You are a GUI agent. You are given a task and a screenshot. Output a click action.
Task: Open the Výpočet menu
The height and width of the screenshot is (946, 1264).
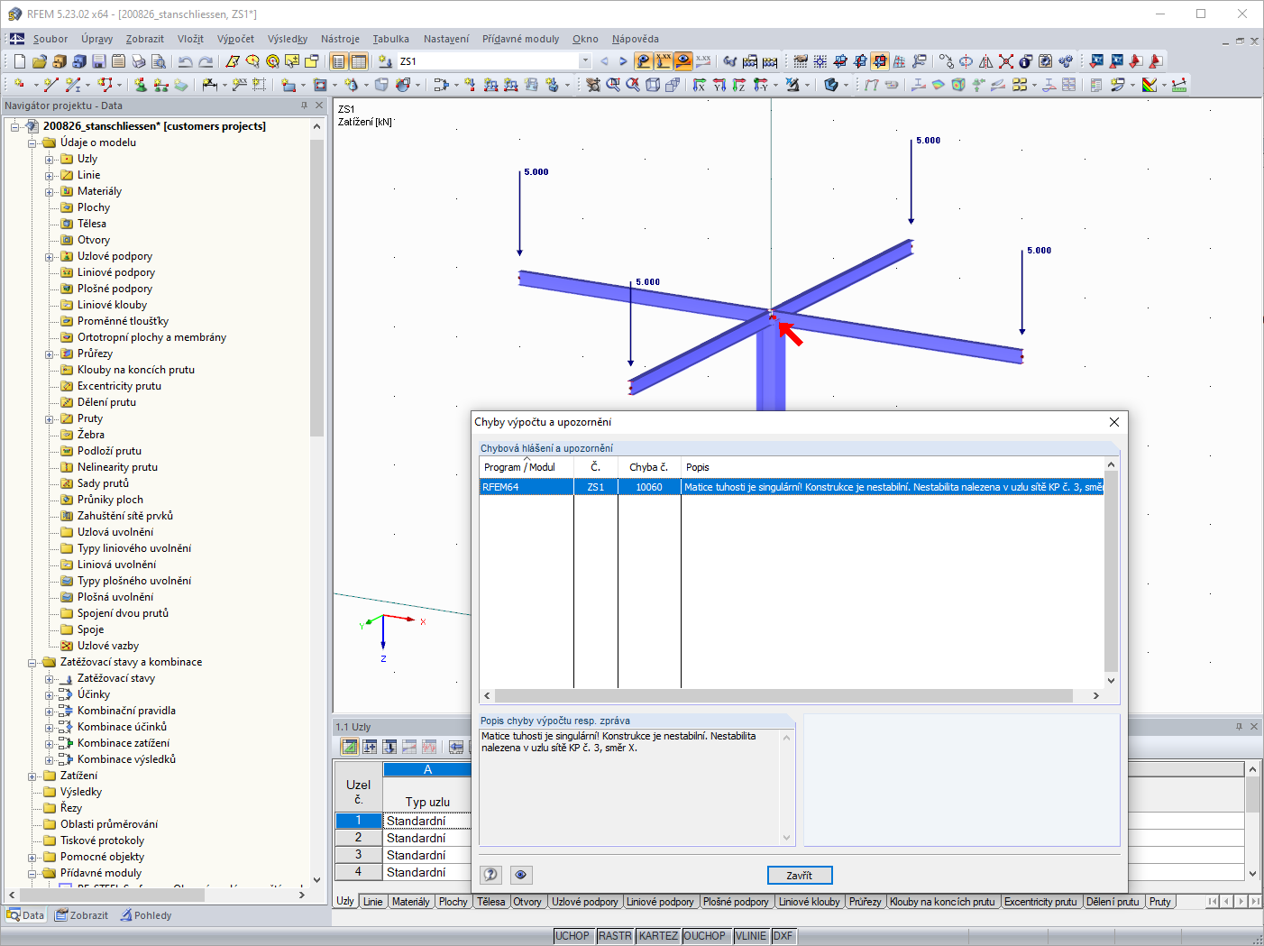tap(235, 39)
